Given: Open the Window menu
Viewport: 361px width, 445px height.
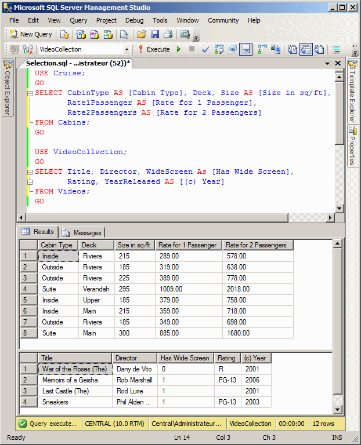Looking at the screenshot, I should [187, 20].
